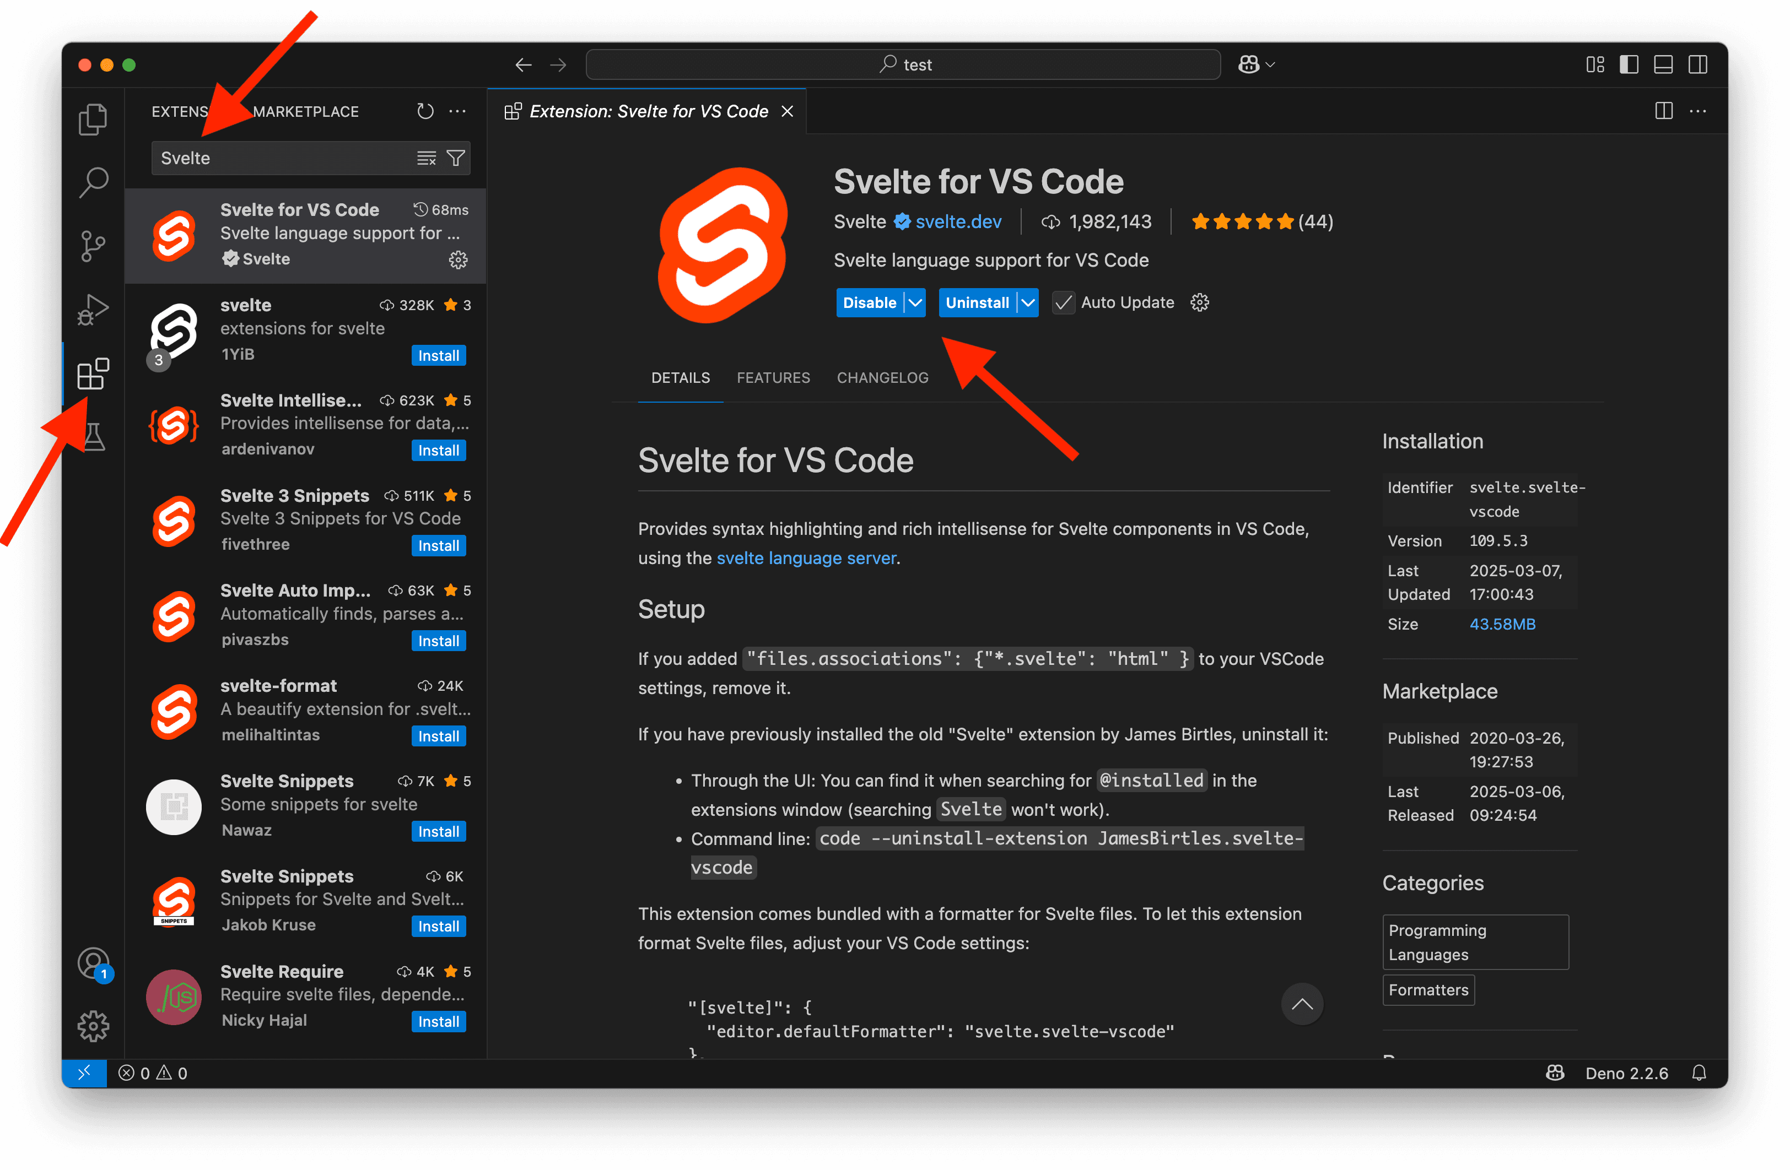Switch to the CHANGELOG tab
1790x1170 pixels.
tap(882, 377)
